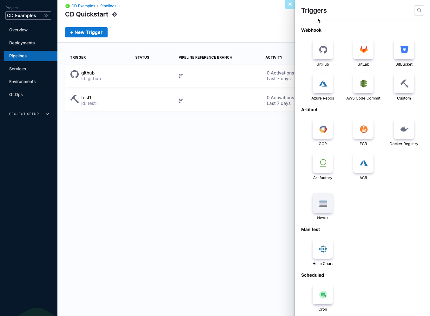The width and height of the screenshot is (430, 316).
Task: Open the GitOps sidebar item
Action: [16, 95]
